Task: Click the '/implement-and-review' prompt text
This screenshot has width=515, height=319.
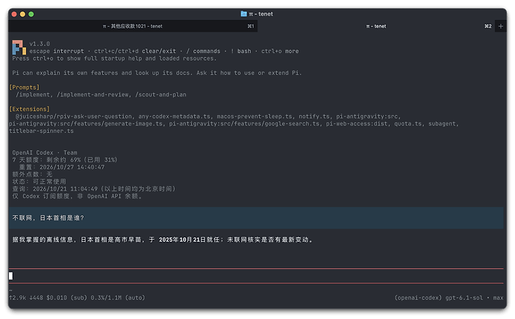Action: (x=93, y=95)
